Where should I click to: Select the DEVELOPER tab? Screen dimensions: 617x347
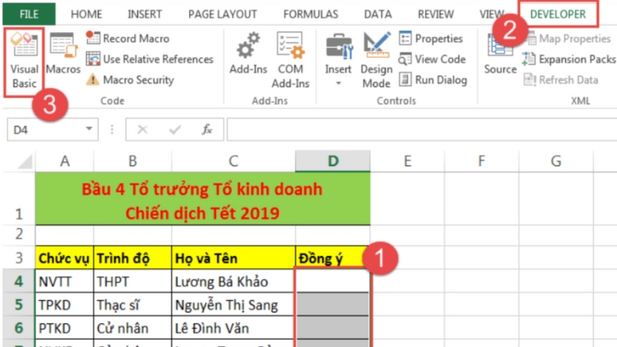click(558, 14)
